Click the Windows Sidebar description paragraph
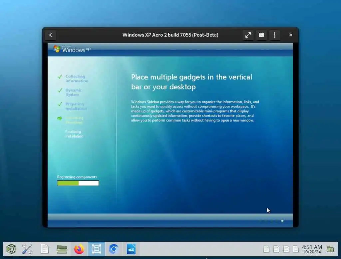This screenshot has height=259, width=341. [195, 111]
